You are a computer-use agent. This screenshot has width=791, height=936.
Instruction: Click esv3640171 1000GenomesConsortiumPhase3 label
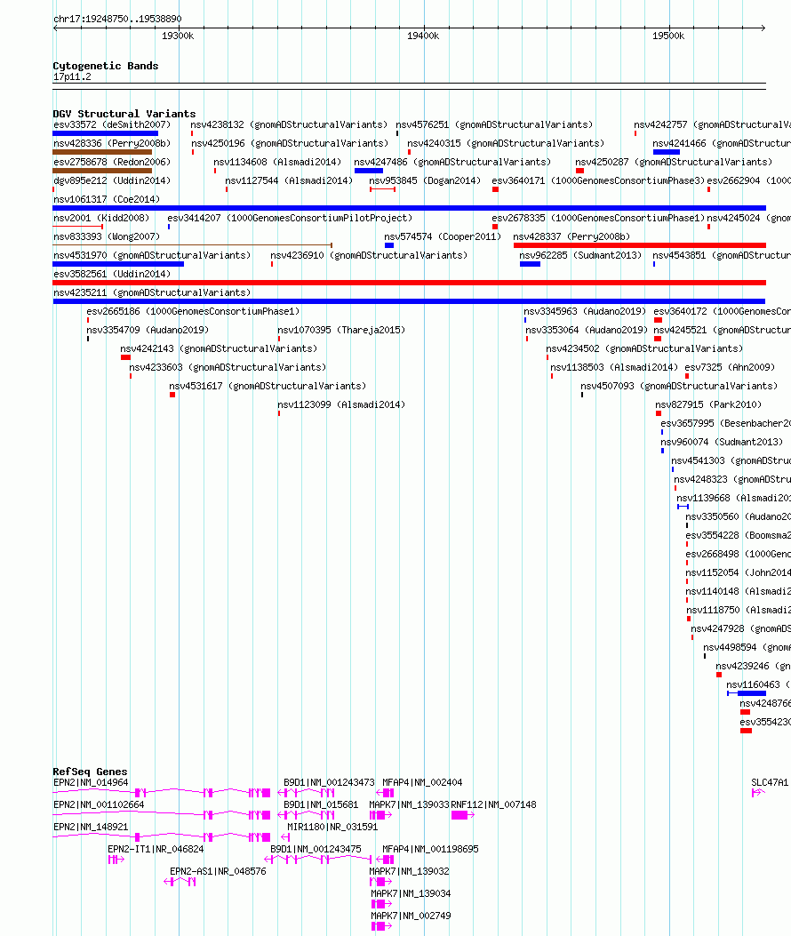[x=598, y=180]
